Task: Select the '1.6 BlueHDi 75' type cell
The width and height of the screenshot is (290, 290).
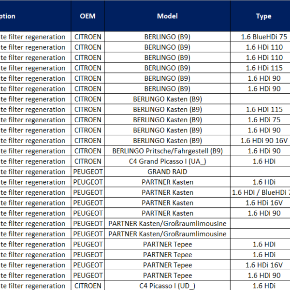Action: (260, 37)
